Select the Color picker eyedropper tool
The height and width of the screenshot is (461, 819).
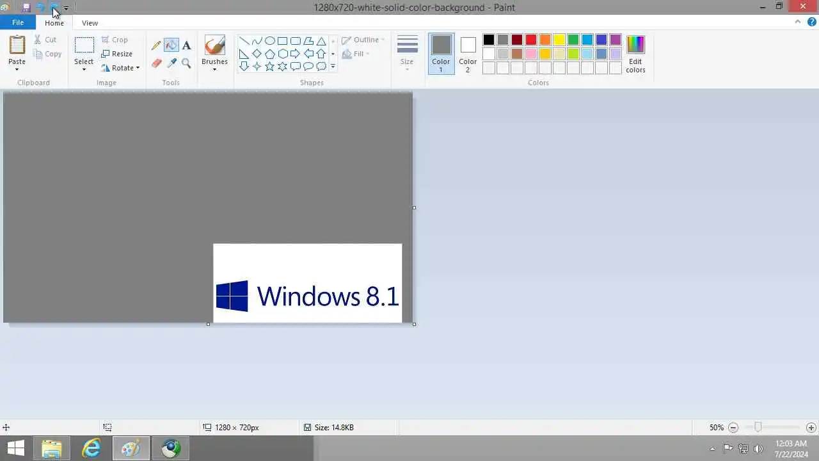171,63
